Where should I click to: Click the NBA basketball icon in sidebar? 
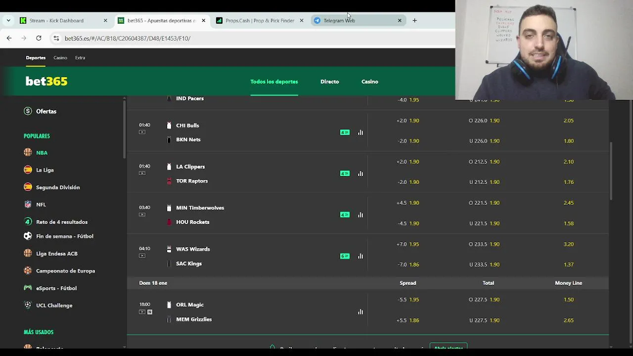click(28, 153)
